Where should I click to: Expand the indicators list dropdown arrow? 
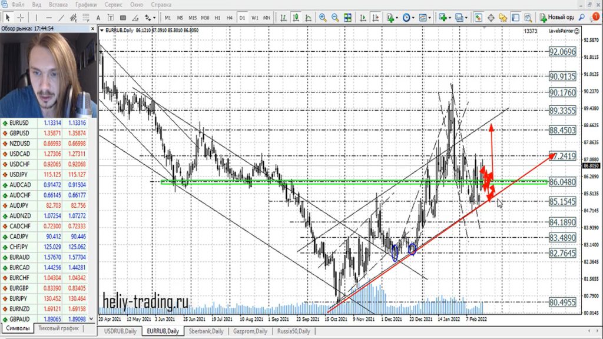click(x=397, y=18)
